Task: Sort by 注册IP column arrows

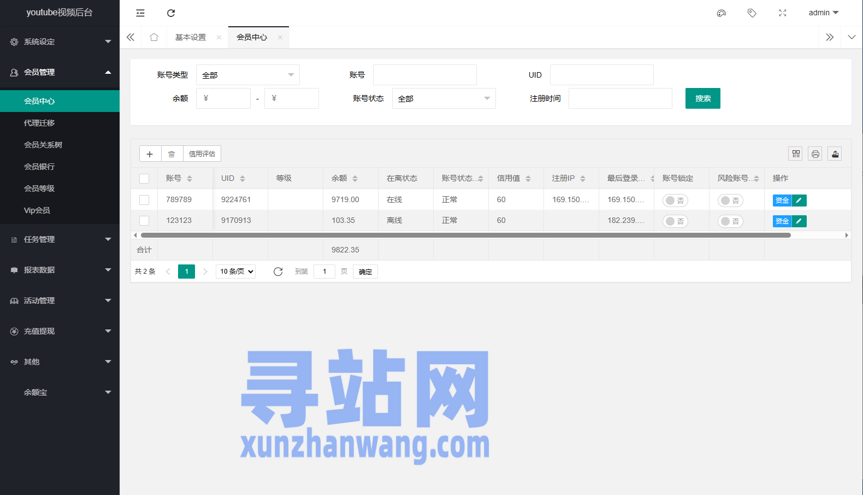Action: click(x=583, y=179)
